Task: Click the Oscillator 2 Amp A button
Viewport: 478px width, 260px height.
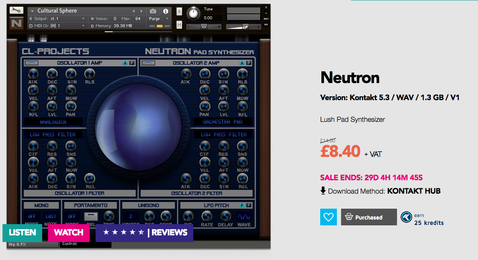Action: tap(242, 63)
